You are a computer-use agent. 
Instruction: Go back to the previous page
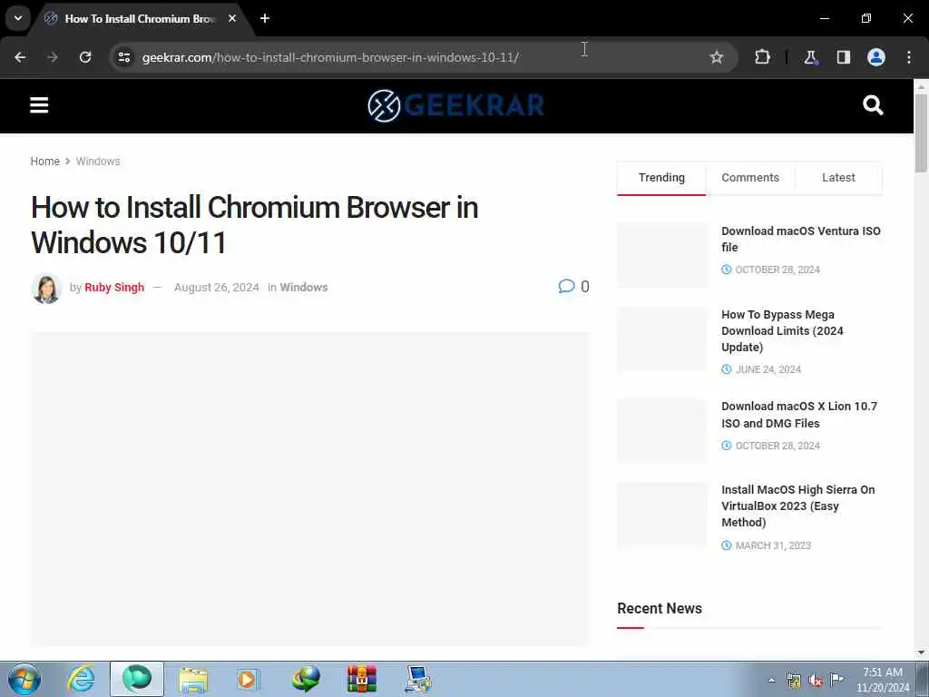(20, 57)
